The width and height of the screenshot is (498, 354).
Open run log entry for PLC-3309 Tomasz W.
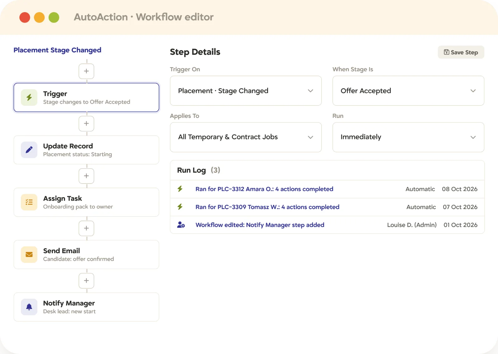[x=267, y=207]
